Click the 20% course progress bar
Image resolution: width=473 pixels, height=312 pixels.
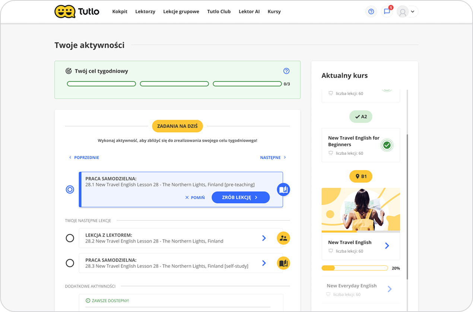point(355,268)
